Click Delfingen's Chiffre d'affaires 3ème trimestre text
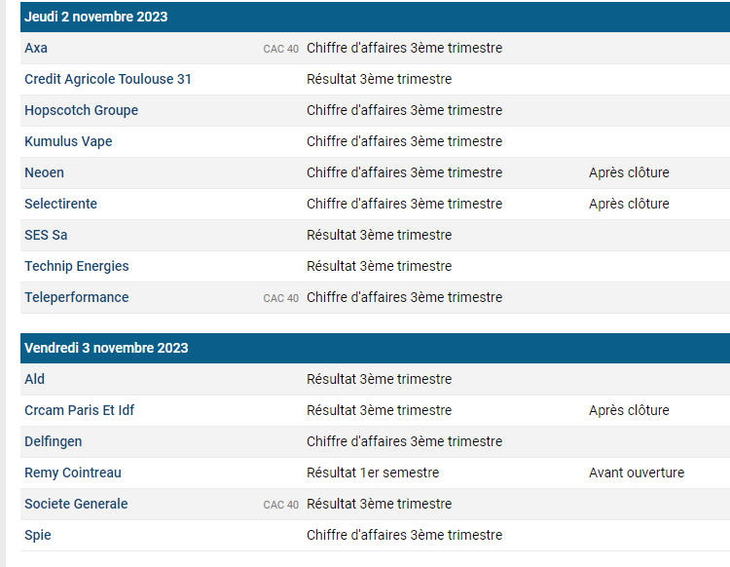Screen dimensions: 730x567 (405, 441)
